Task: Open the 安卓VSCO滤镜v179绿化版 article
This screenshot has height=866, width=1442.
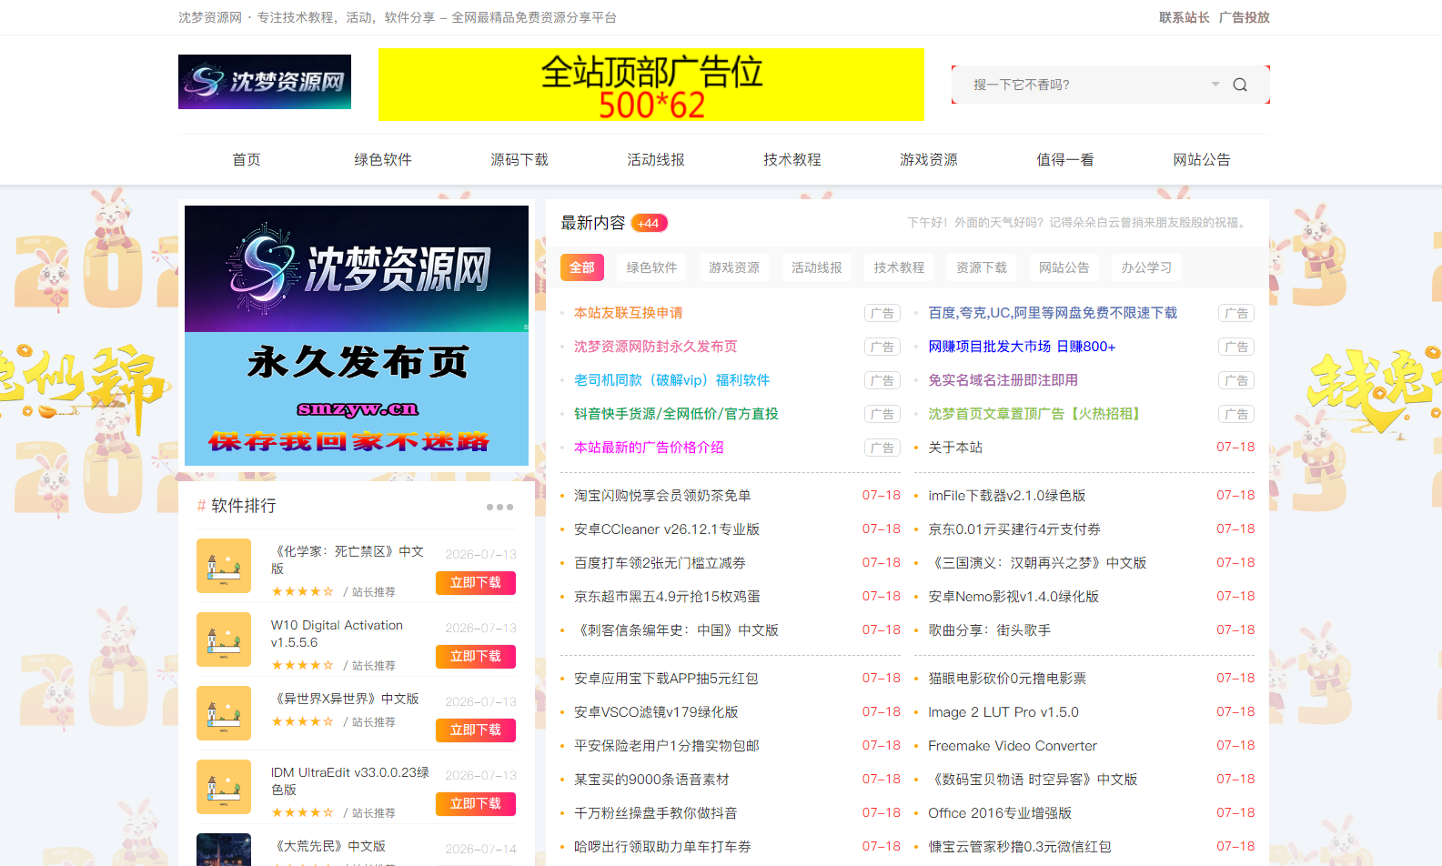Action: click(x=656, y=712)
